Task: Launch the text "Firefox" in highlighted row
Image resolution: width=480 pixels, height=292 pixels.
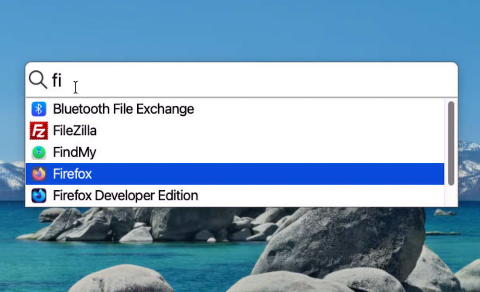Action: click(72, 174)
